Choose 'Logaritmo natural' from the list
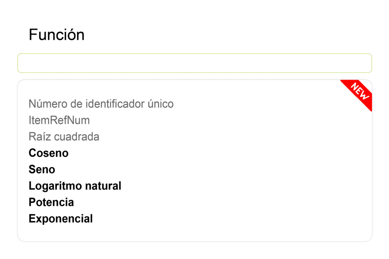 tap(75, 186)
